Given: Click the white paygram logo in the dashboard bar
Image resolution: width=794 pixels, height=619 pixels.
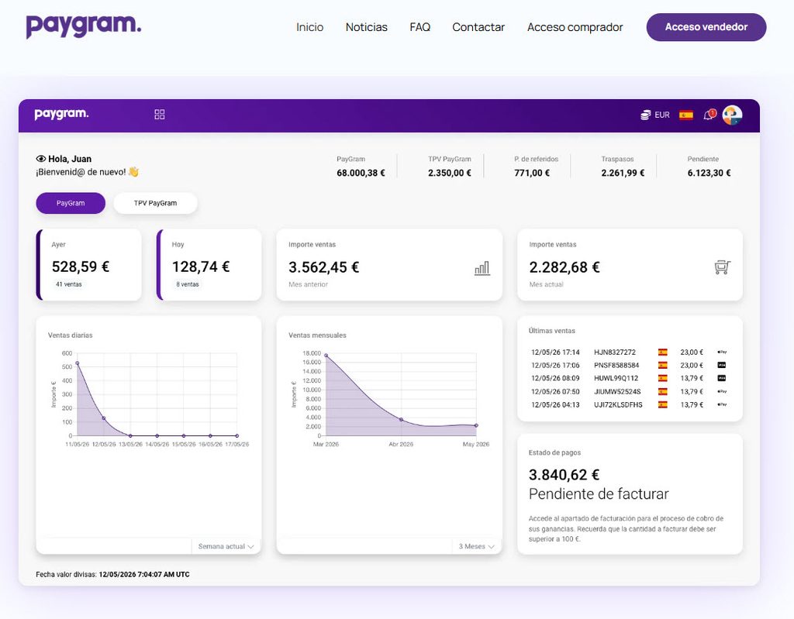Looking at the screenshot, I should coord(61,114).
